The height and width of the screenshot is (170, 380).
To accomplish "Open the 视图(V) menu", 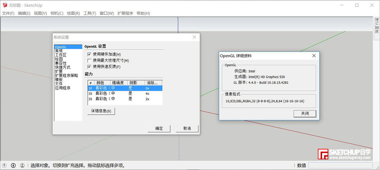I will (41, 13).
